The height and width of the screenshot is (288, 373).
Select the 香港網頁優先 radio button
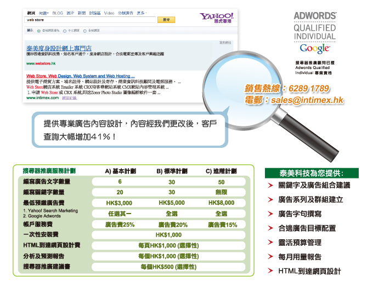pos(37,31)
